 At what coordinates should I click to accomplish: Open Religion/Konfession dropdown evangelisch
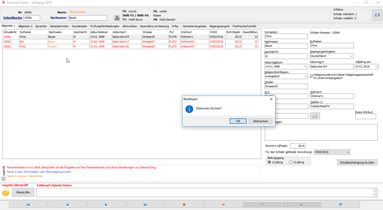tap(306, 76)
